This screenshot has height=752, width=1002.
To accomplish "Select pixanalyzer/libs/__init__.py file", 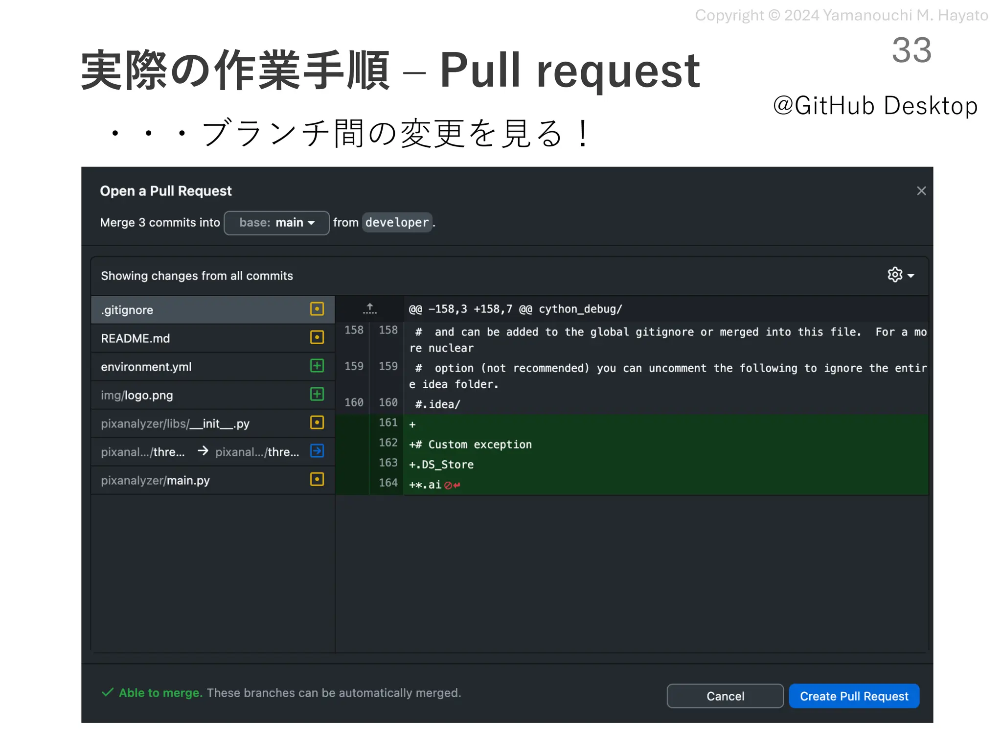I will tap(213, 423).
